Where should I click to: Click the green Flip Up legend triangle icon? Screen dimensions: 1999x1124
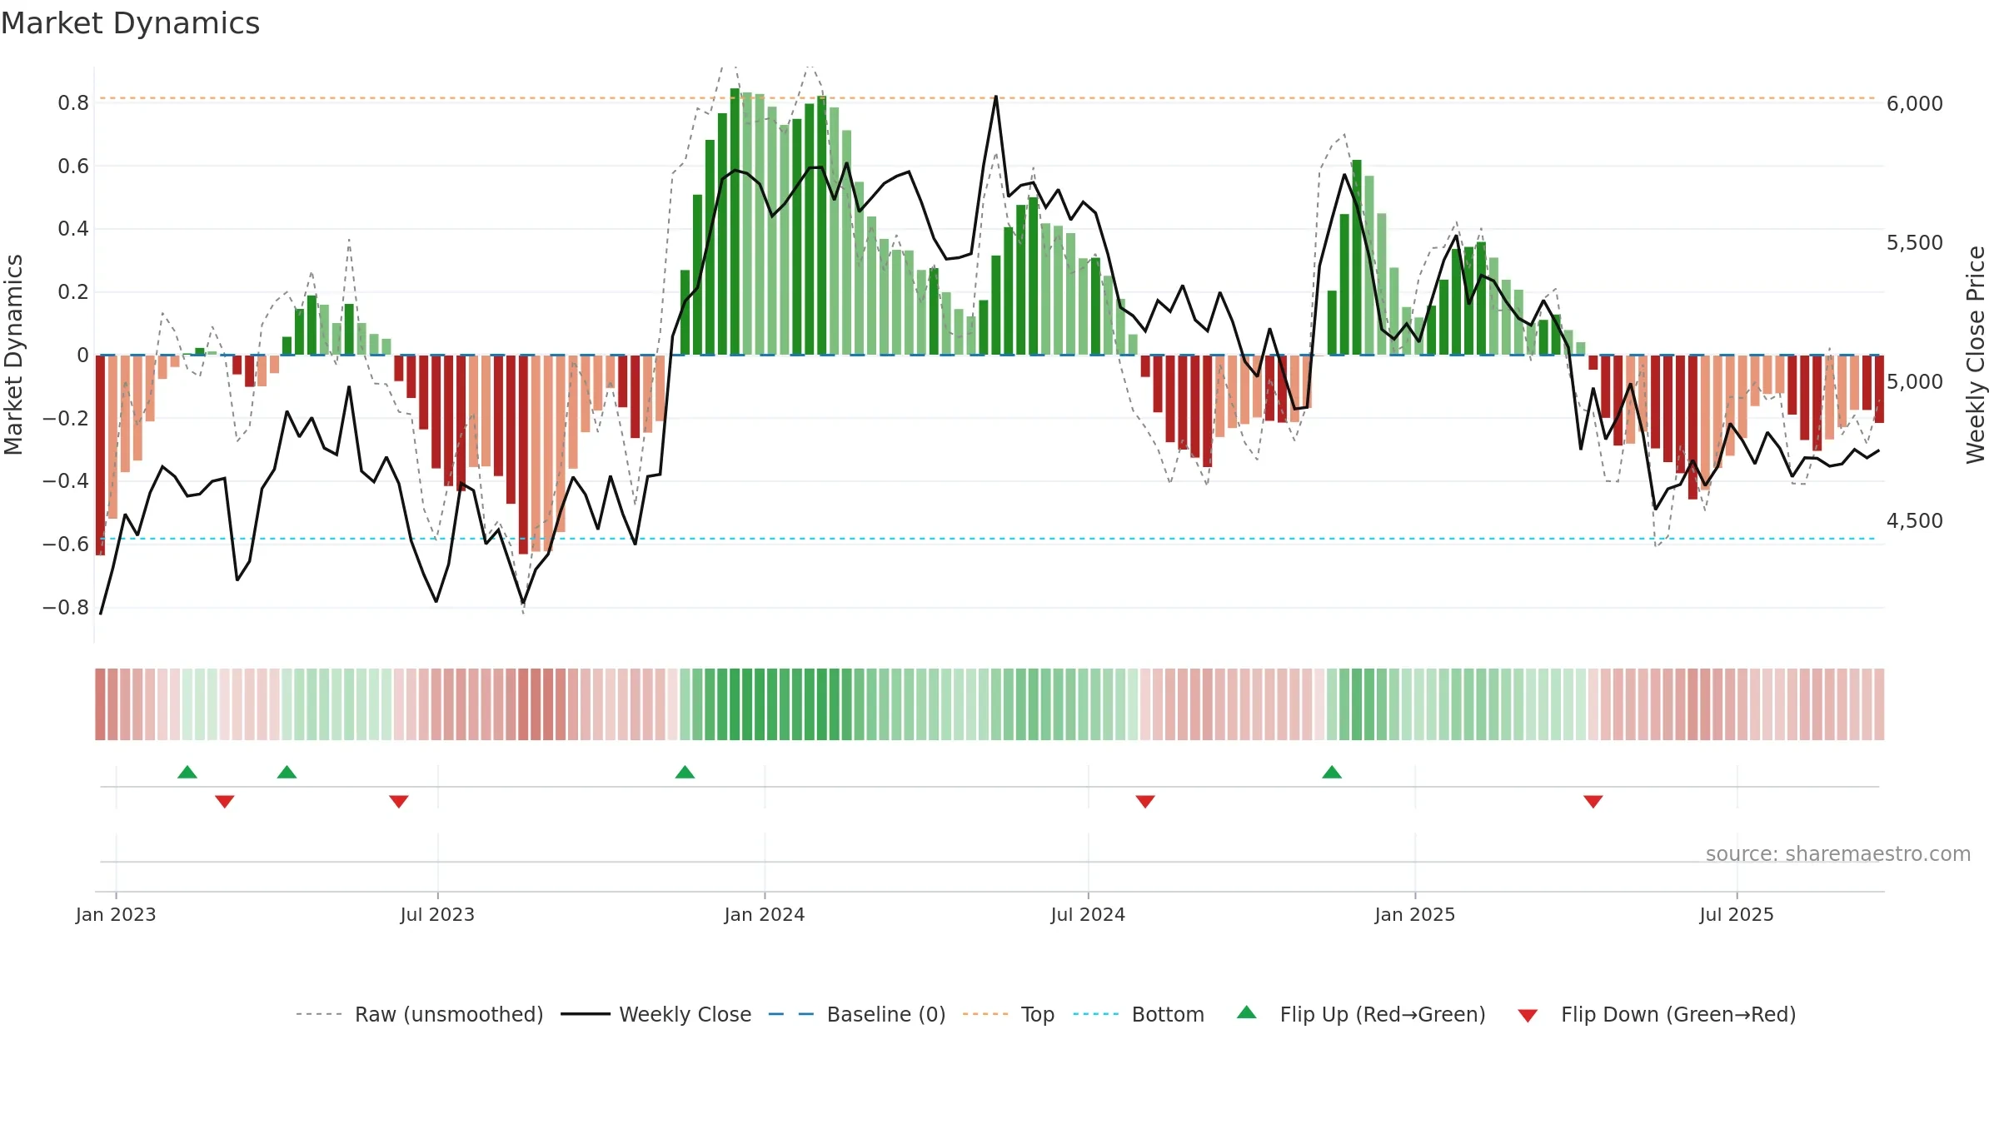pos(1247,1012)
